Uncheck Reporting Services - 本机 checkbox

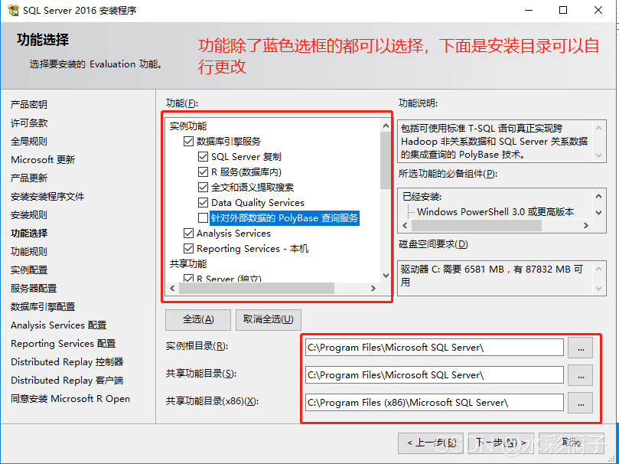(x=188, y=248)
